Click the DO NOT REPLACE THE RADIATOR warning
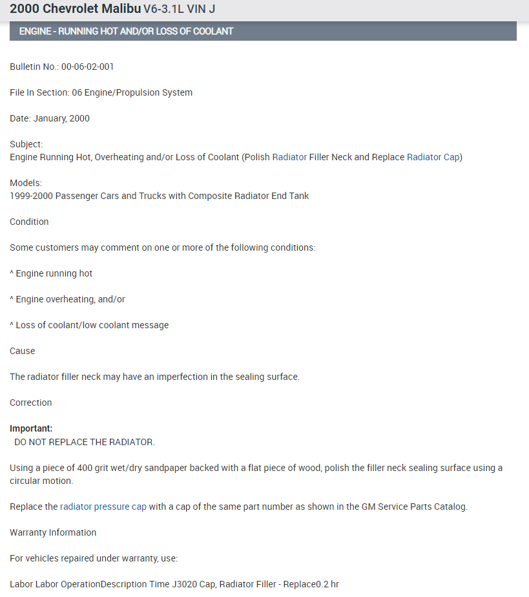This screenshot has height=597, width=529. pyautogui.click(x=85, y=442)
